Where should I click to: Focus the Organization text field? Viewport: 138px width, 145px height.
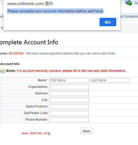tap(69, 87)
